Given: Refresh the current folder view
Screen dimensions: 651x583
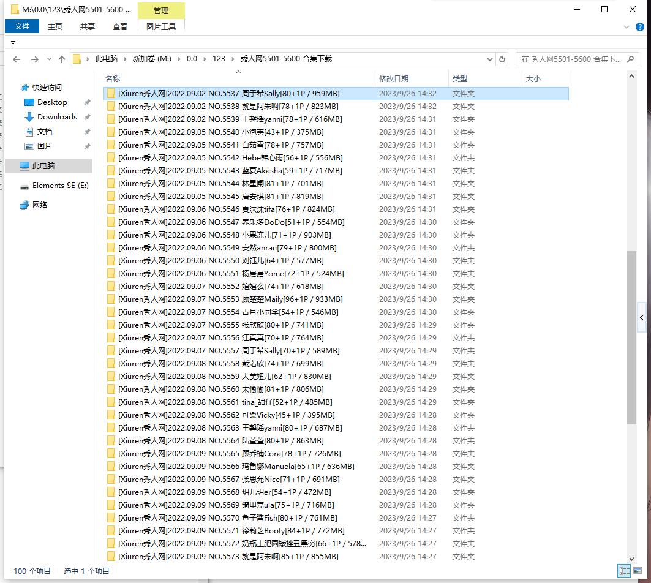Looking at the screenshot, I should (502, 59).
